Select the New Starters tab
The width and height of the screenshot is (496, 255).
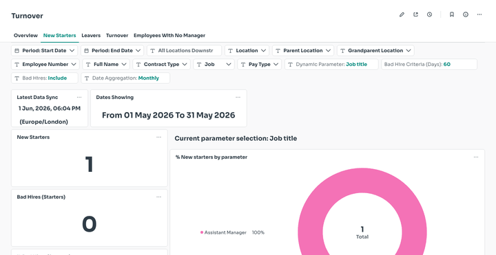click(x=59, y=35)
